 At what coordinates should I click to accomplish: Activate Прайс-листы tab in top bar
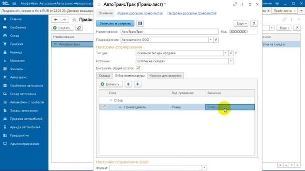[283, 11]
